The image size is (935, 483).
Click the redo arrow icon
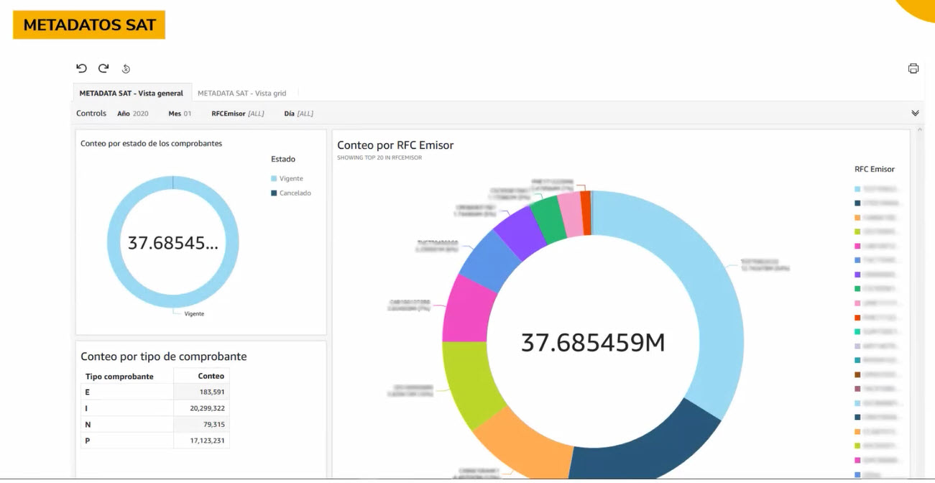[103, 68]
